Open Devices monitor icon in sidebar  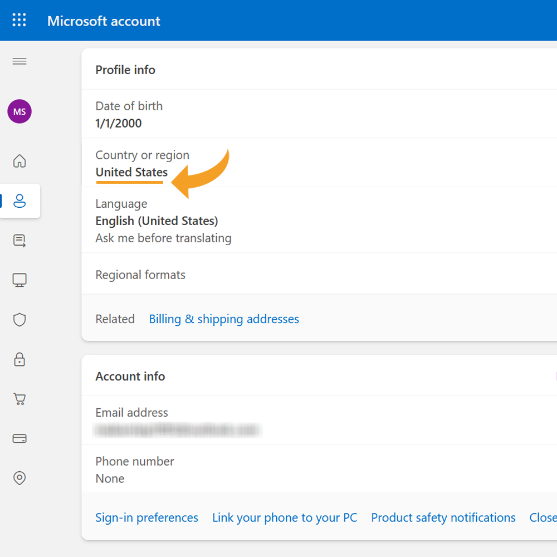tap(19, 280)
